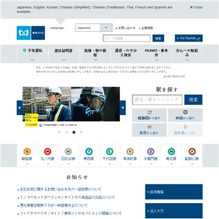Search stations by 50音 syllabary
This screenshot has width=219, height=219.
tap(185, 115)
